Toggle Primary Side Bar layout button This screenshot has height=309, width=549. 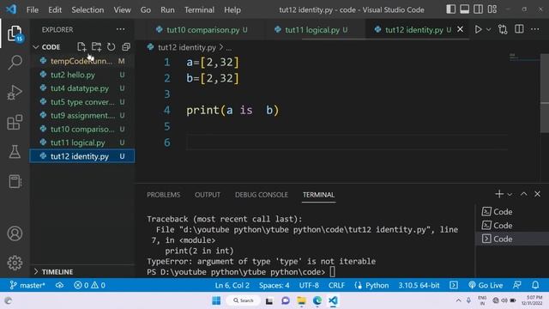(450, 9)
